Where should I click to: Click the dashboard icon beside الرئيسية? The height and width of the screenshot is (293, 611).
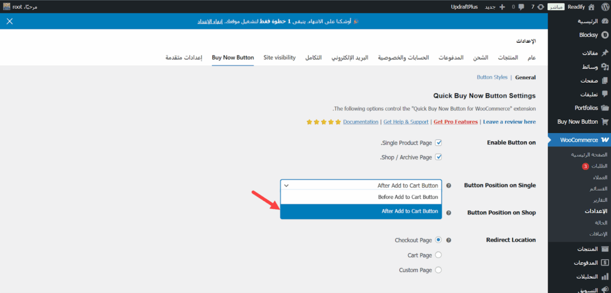click(x=605, y=21)
